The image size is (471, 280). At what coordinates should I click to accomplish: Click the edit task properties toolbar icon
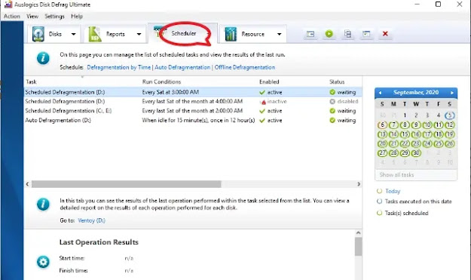pyautogui.click(x=310, y=34)
